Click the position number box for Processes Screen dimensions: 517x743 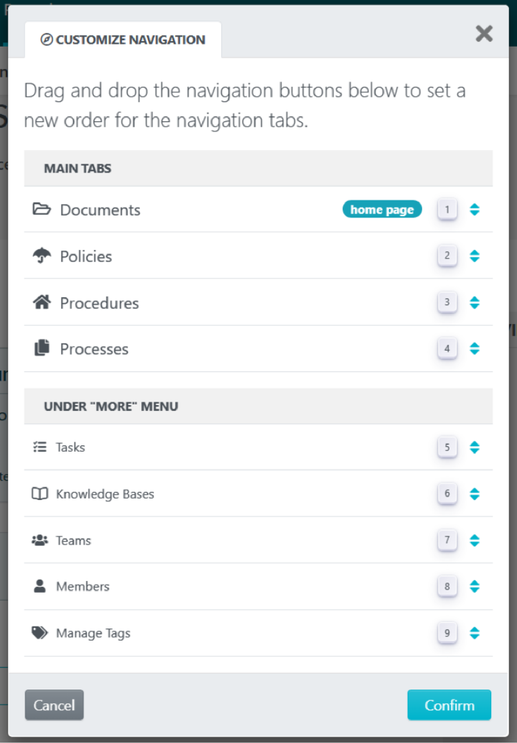447,349
